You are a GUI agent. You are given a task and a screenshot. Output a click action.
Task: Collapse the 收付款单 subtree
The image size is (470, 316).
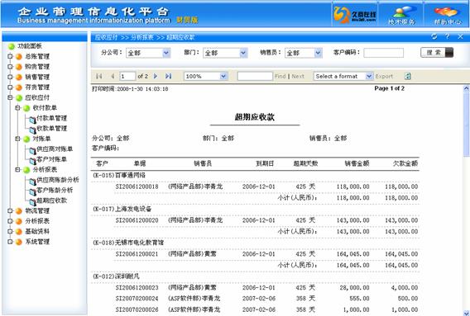[17, 107]
